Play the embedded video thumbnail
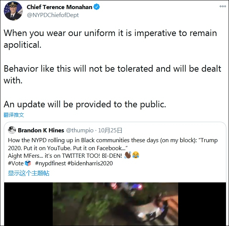This screenshot has height=226, width=229. (x=115, y=204)
